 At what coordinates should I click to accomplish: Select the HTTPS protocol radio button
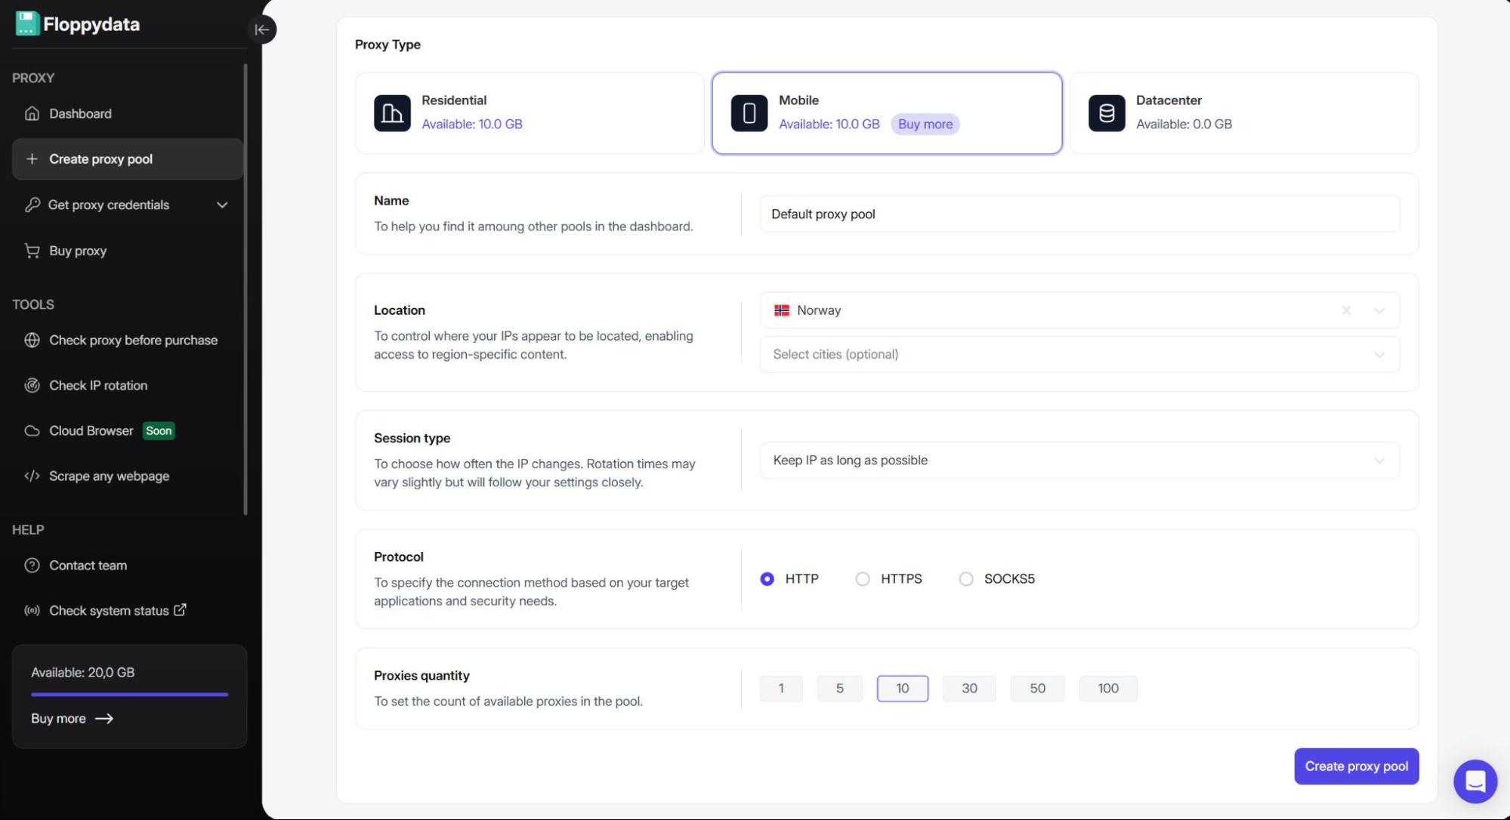pyautogui.click(x=862, y=579)
